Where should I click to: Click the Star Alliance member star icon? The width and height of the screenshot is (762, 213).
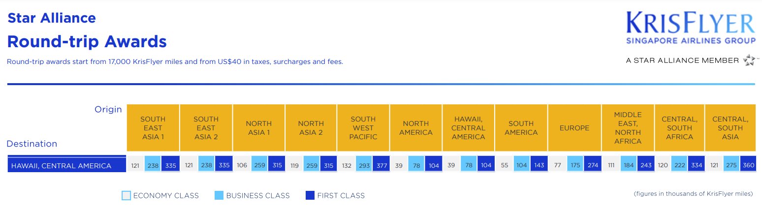[x=749, y=60]
